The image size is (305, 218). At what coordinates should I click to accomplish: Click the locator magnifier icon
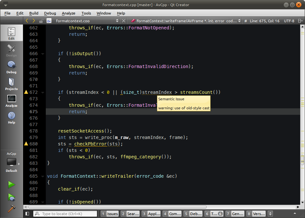pos(37,214)
